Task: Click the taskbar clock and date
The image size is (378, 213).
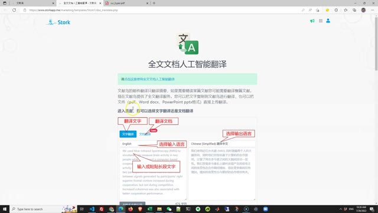Action: coord(361,209)
